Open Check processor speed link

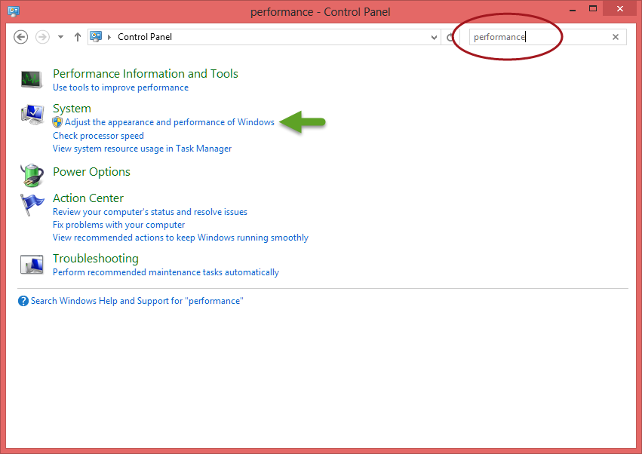tap(98, 136)
